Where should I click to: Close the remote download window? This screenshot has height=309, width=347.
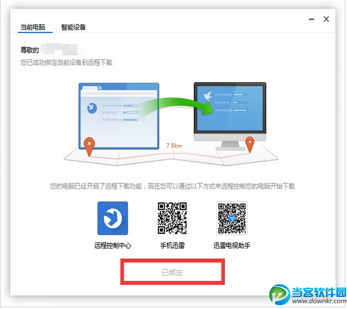click(326, 19)
